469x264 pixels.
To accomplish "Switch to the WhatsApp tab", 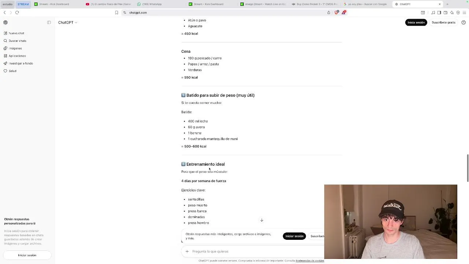I will (x=149, y=4).
